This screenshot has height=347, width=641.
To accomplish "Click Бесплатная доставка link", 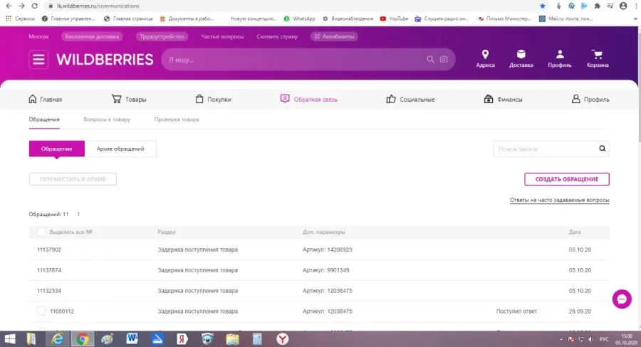I will pyautogui.click(x=92, y=36).
